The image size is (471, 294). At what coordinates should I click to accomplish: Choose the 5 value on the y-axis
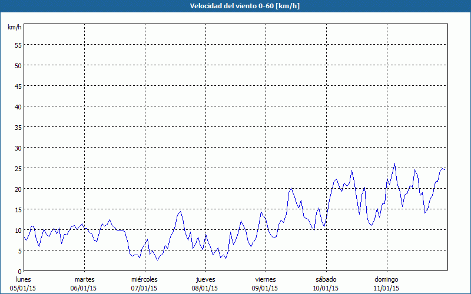click(19, 250)
